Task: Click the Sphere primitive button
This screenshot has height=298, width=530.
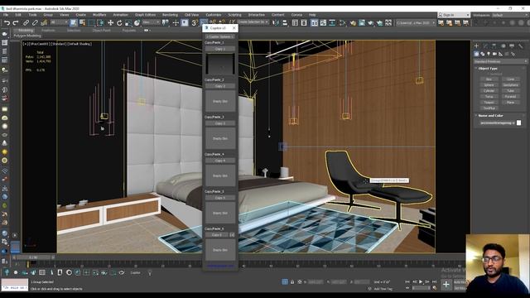Action: (489, 84)
